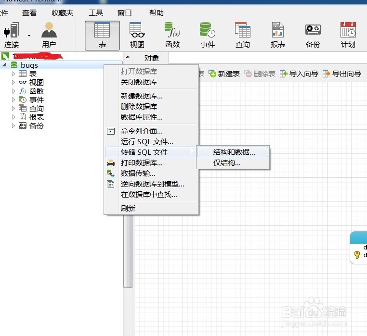The width and height of the screenshot is (367, 336).
Task: Choose 运行 SQL 文件... in context menu
Action: [151, 142]
